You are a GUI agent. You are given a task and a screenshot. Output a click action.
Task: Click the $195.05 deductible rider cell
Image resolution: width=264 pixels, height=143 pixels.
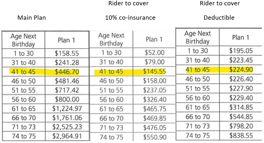[241, 51]
